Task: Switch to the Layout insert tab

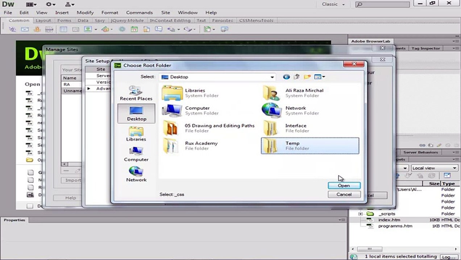Action: pos(43,21)
